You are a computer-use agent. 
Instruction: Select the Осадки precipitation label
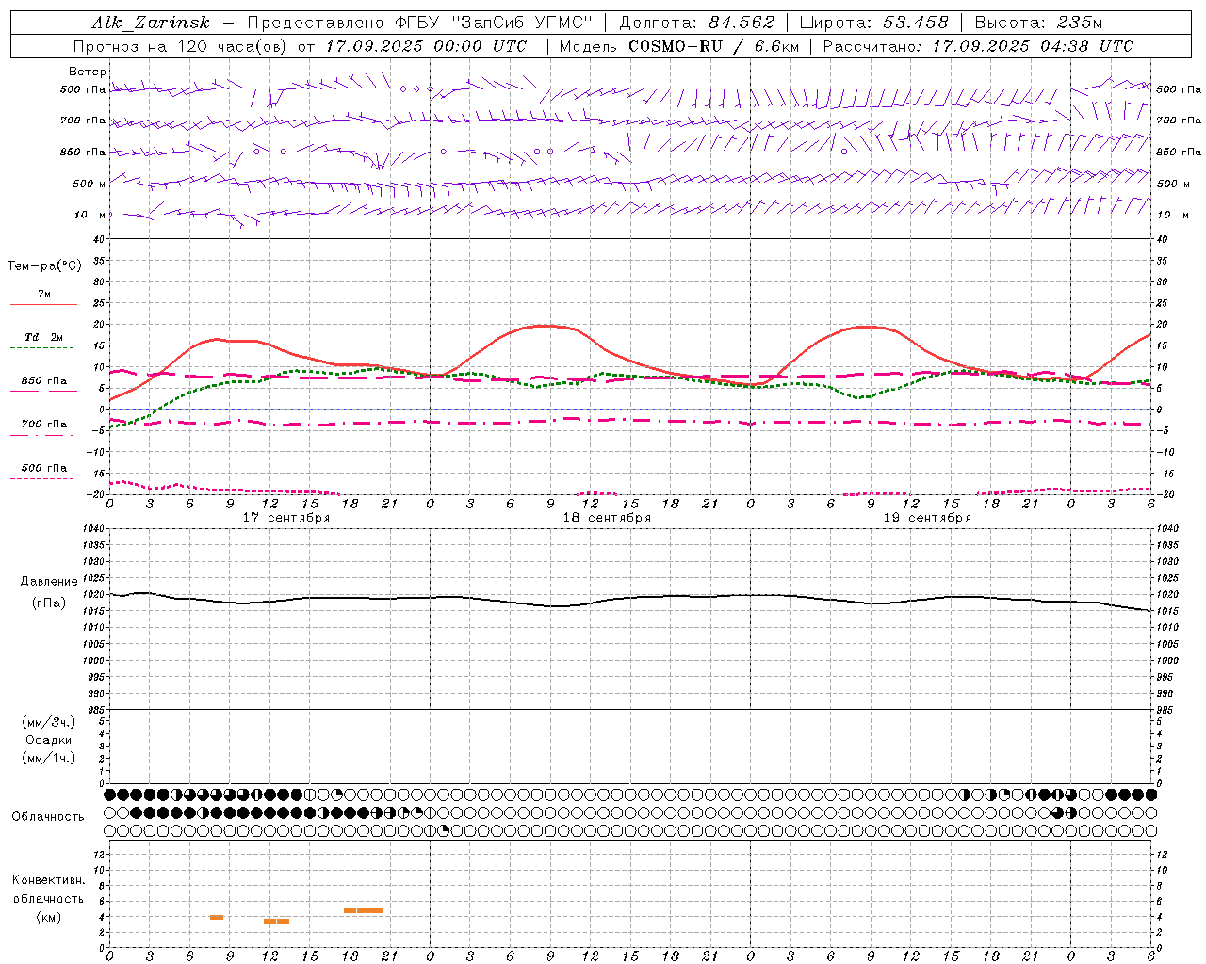pyautogui.click(x=49, y=740)
